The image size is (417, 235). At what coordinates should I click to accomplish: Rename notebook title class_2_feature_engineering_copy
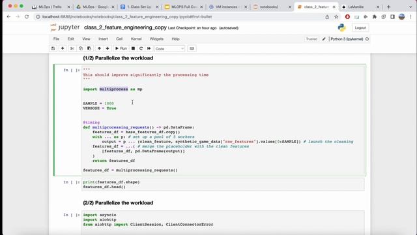coord(125,27)
